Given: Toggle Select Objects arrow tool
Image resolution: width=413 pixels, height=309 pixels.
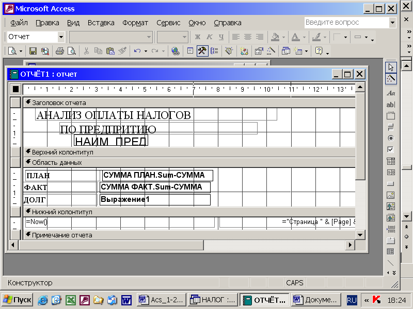Looking at the screenshot, I should pos(391,67).
